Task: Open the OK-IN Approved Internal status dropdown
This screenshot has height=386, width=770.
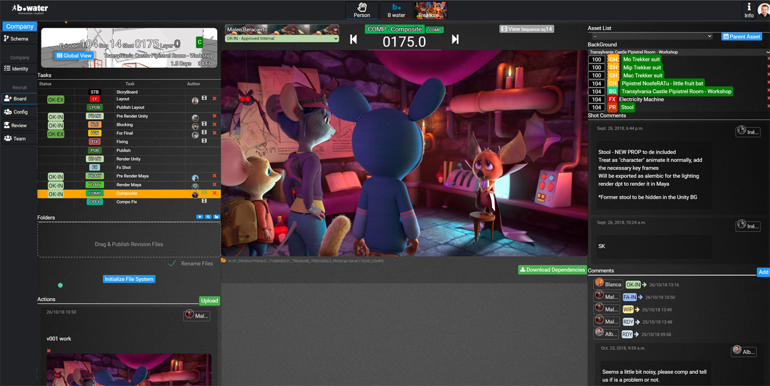Action: coord(282,38)
